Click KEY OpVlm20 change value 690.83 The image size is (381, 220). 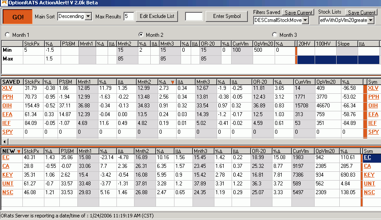pos(348,175)
